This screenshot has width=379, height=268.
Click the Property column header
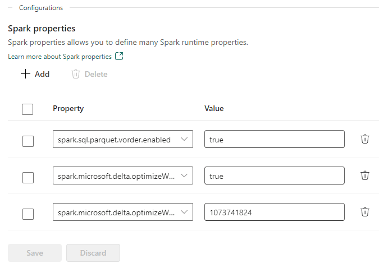68,108
